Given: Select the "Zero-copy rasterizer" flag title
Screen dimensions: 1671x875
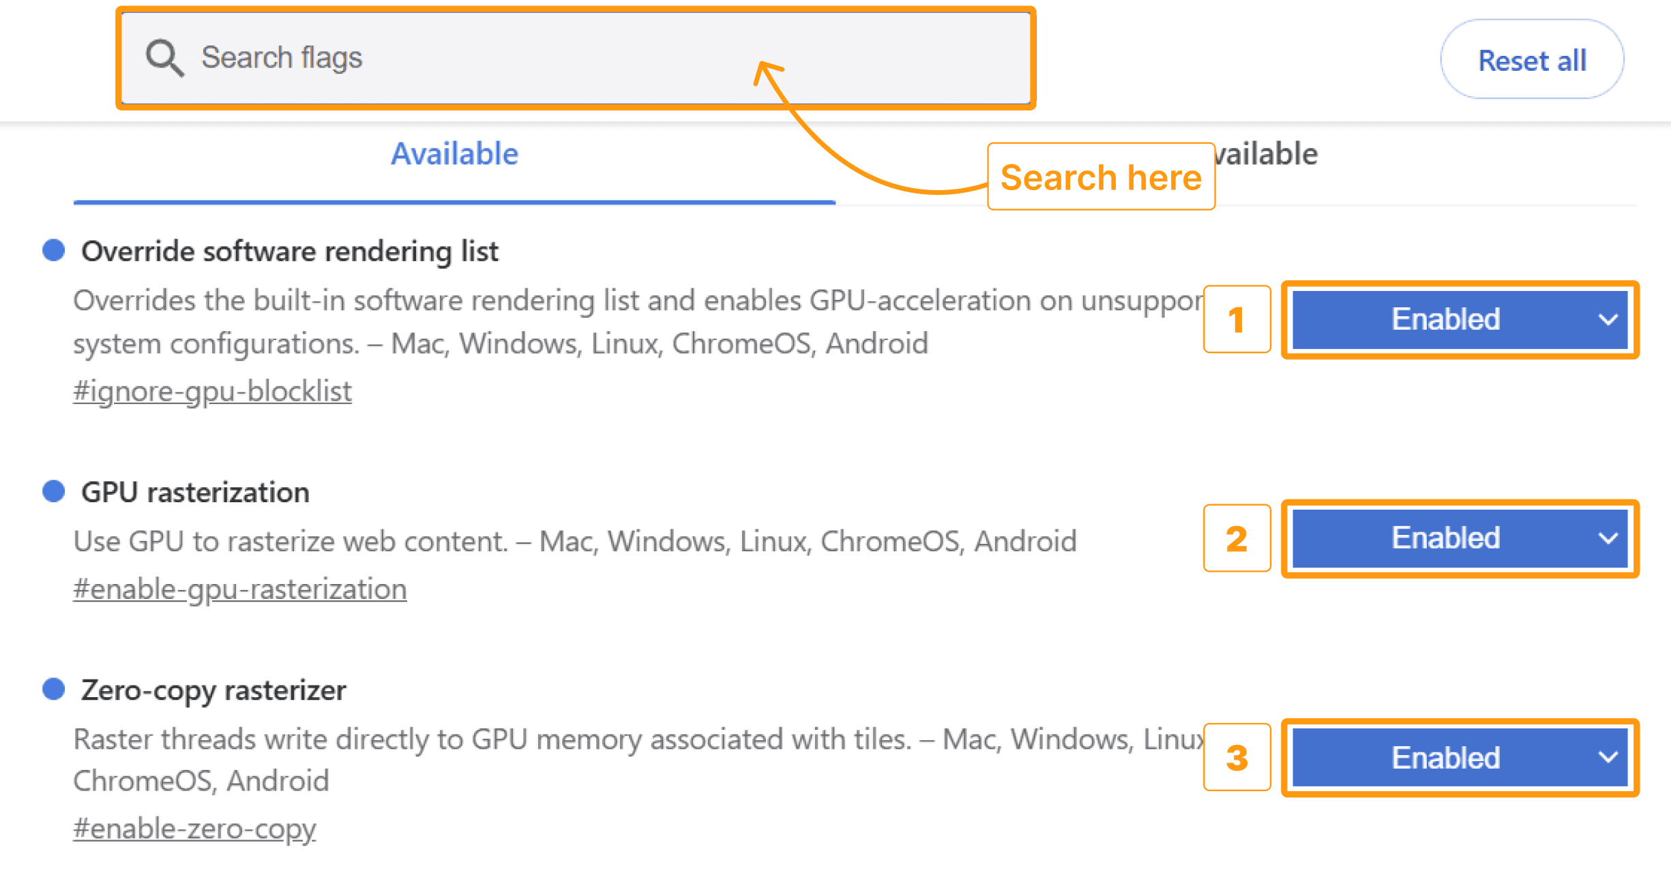Looking at the screenshot, I should click(x=213, y=690).
